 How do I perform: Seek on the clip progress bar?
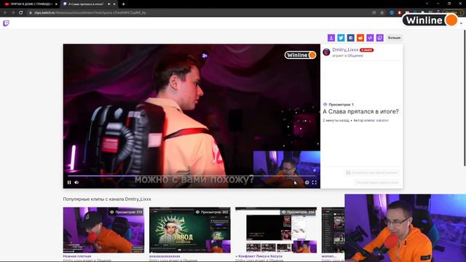191,176
